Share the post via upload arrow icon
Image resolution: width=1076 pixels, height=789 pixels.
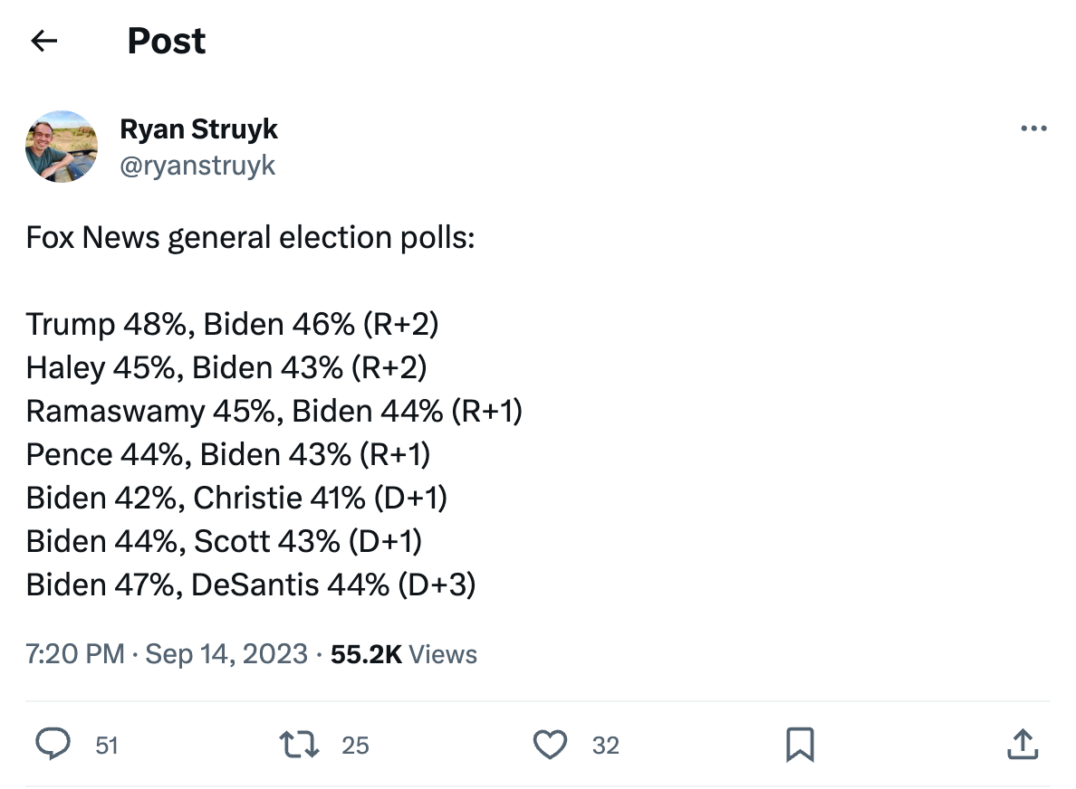click(x=1023, y=745)
